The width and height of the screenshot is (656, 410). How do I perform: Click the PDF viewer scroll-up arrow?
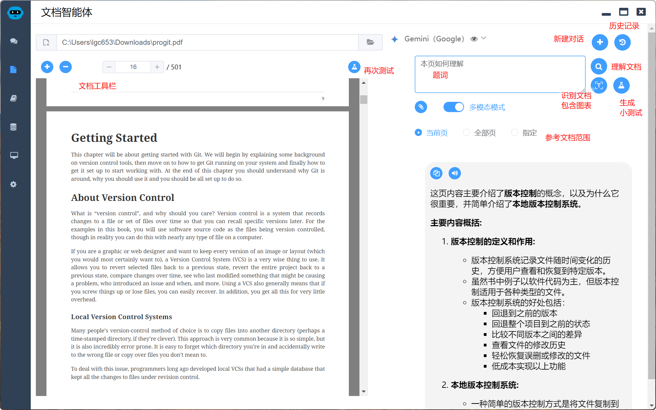click(x=364, y=83)
